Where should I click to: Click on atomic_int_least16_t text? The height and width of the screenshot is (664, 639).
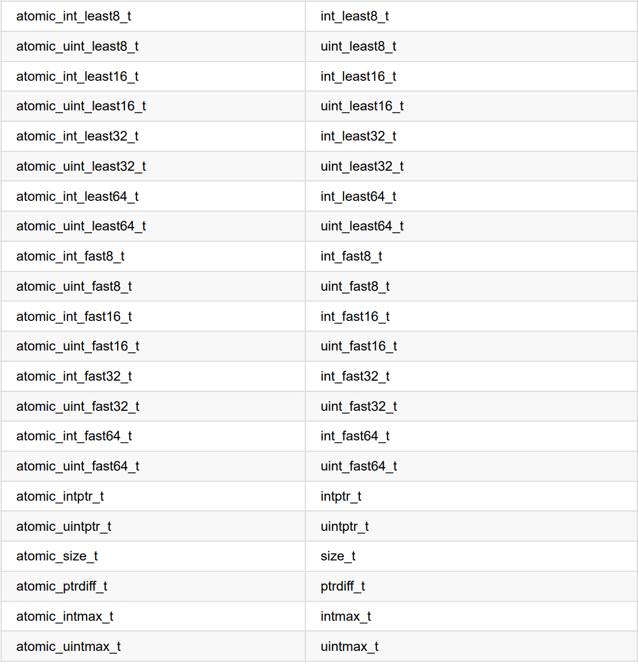click(77, 77)
